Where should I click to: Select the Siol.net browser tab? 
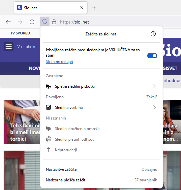click(x=50, y=8)
